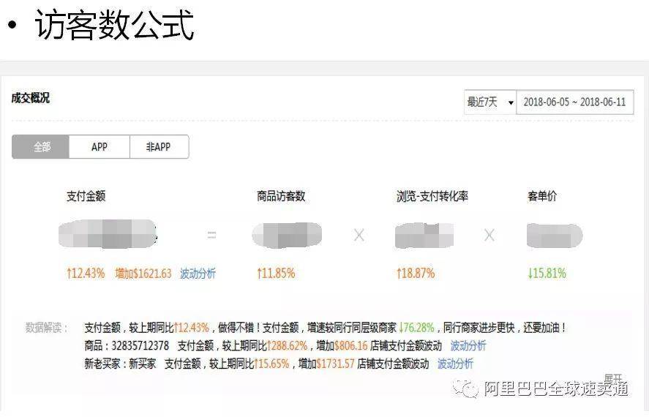
Task: Click the $806.16 increase amount
Action: point(351,345)
